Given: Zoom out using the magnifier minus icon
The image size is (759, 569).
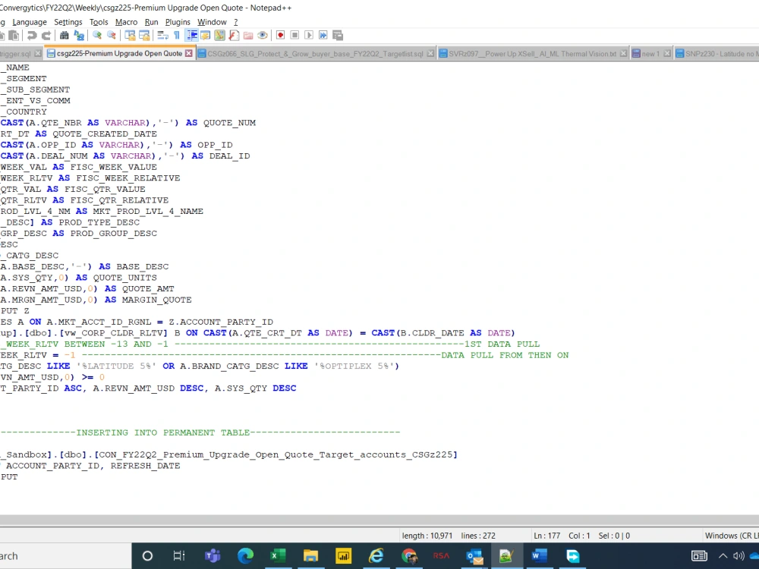Looking at the screenshot, I should 112,36.
